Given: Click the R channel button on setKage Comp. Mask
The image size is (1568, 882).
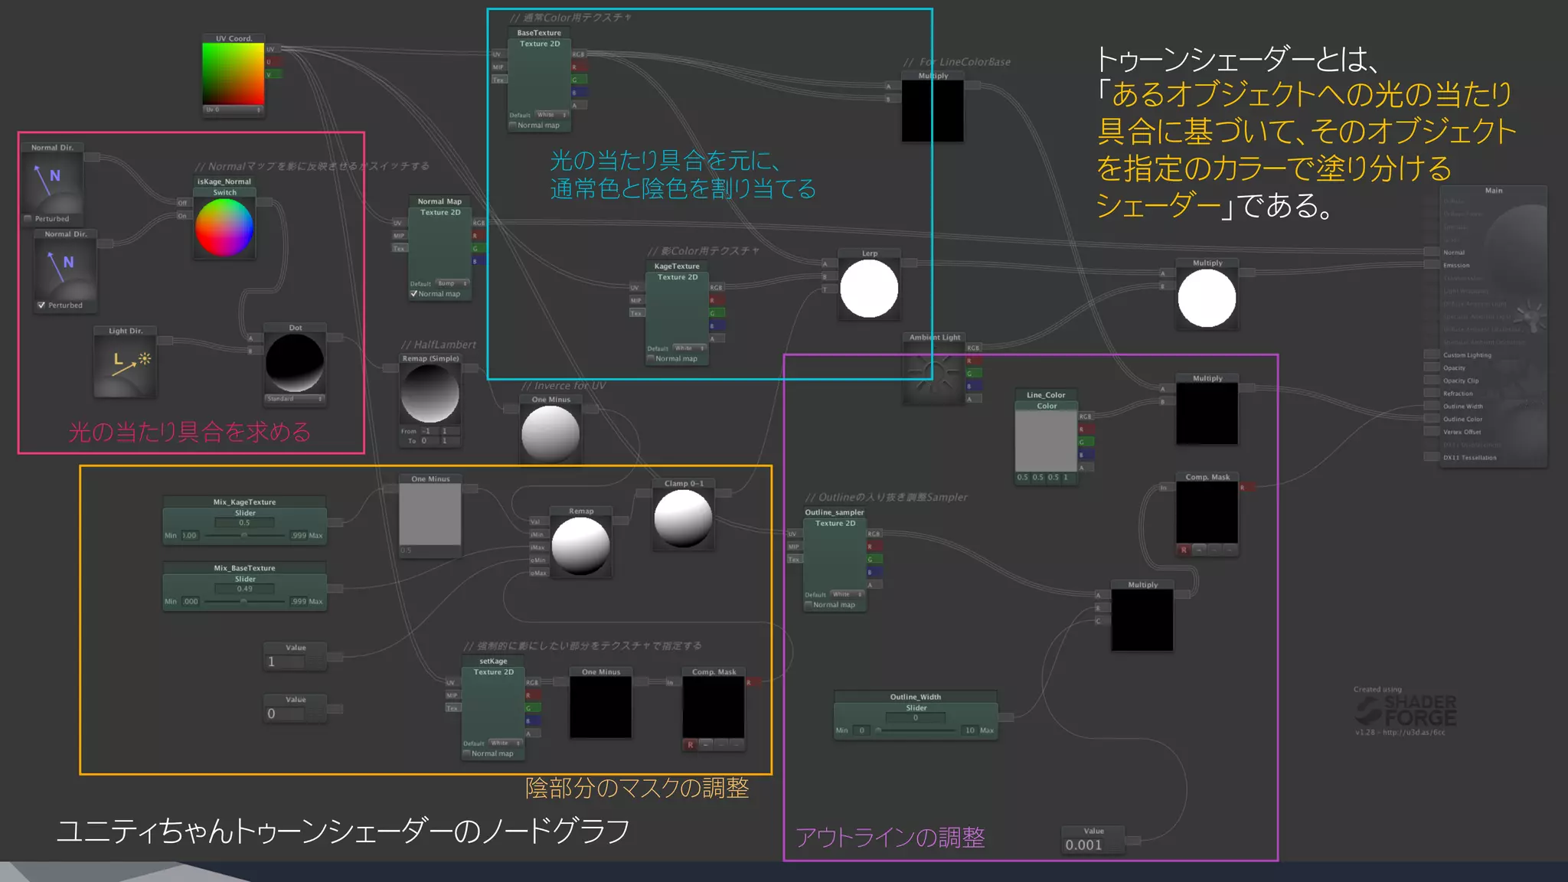Looking at the screenshot, I should tap(690, 744).
